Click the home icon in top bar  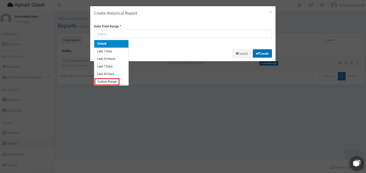point(299,5)
